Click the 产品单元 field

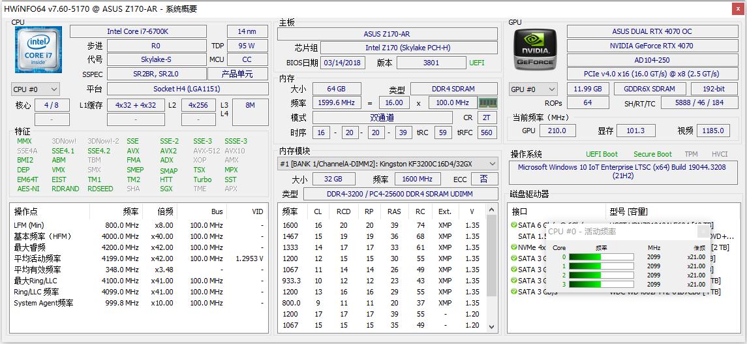pos(237,74)
